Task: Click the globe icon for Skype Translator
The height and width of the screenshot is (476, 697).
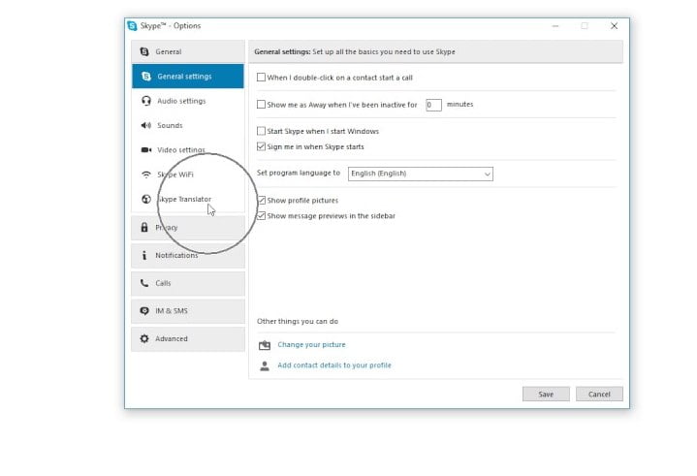Action: pyautogui.click(x=146, y=199)
